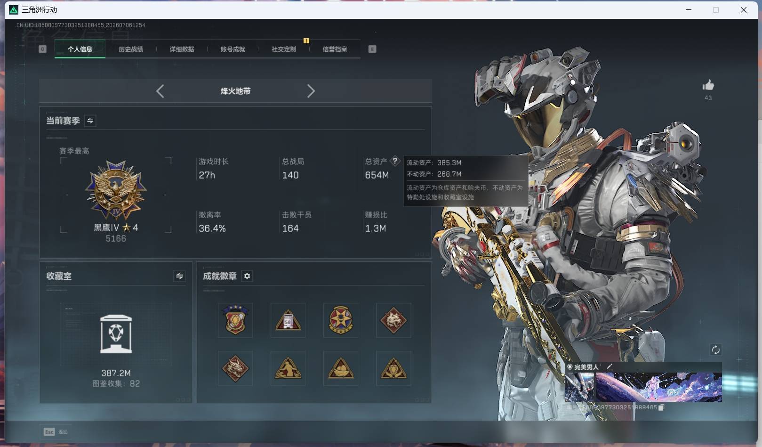Click the 图鉴收集: 82 text
The width and height of the screenshot is (762, 447).
116,383
